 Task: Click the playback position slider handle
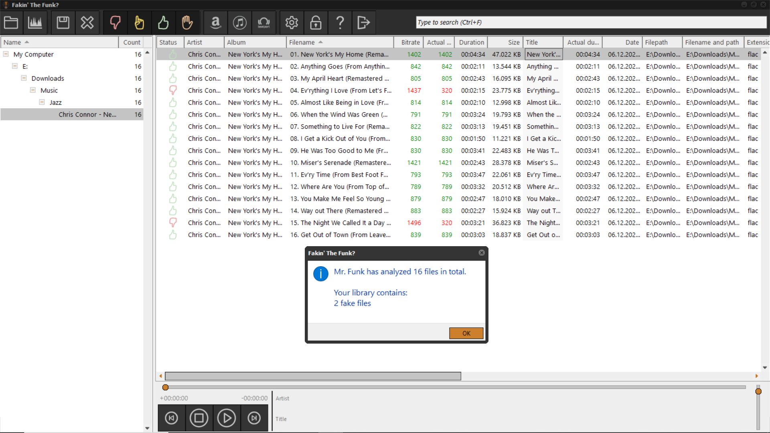point(165,387)
